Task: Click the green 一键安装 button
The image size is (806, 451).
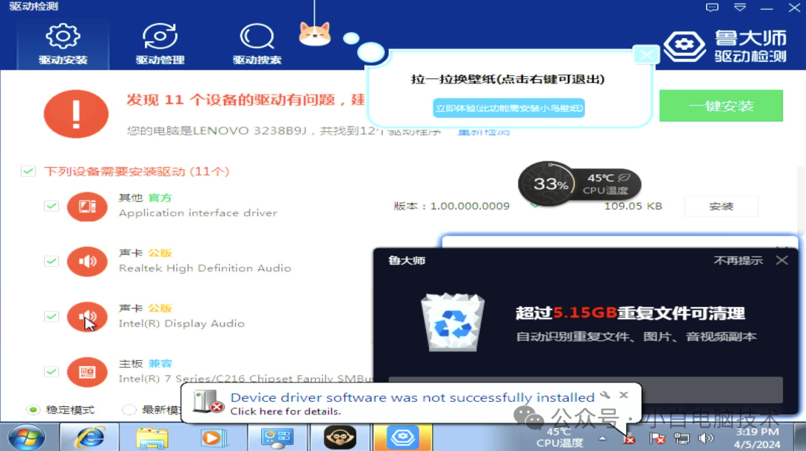Action: coord(721,106)
